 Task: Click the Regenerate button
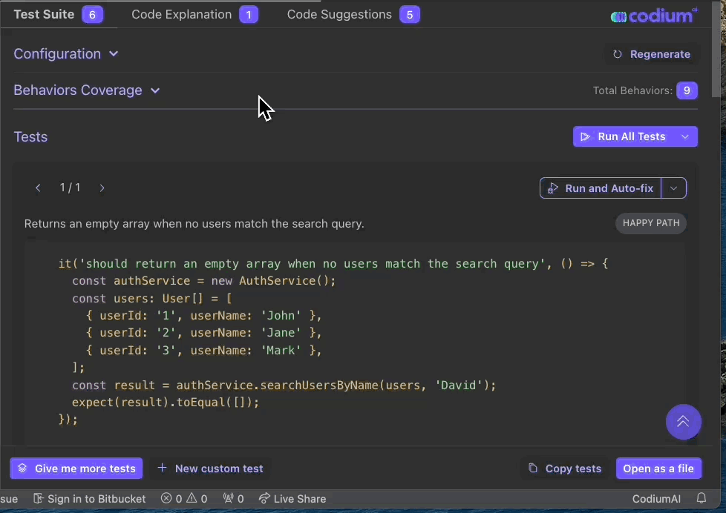(x=652, y=54)
